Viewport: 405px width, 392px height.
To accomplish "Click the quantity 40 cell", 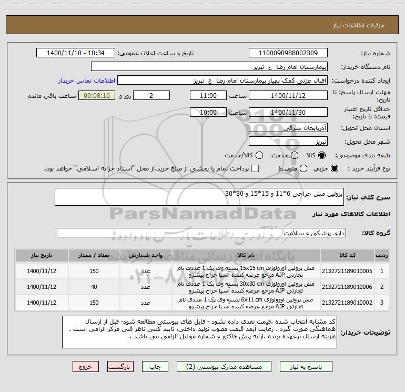I will coord(94,287).
